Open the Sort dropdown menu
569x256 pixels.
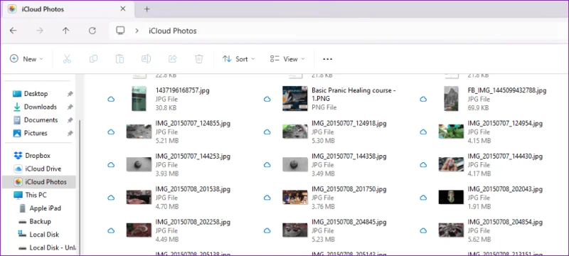pos(238,59)
